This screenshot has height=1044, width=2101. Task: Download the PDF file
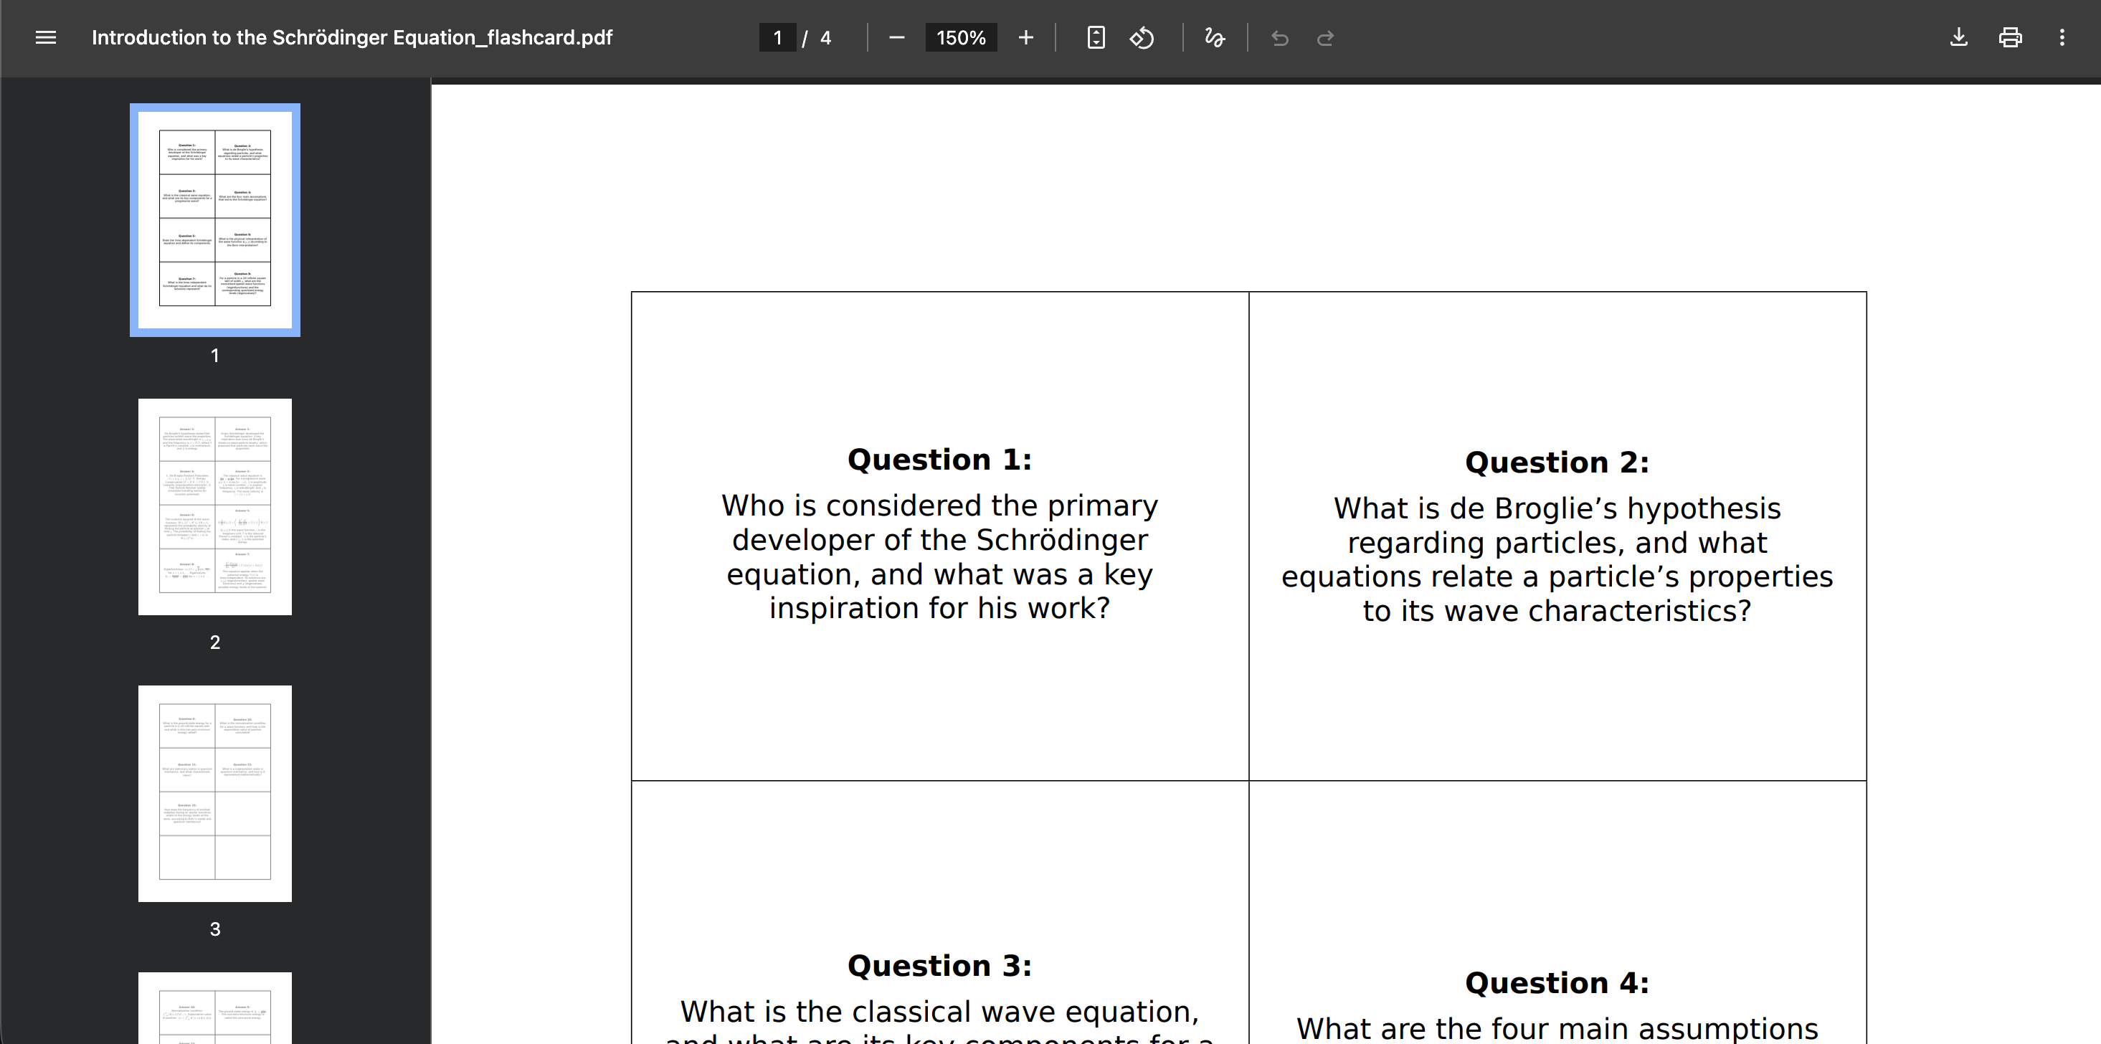(x=1958, y=37)
